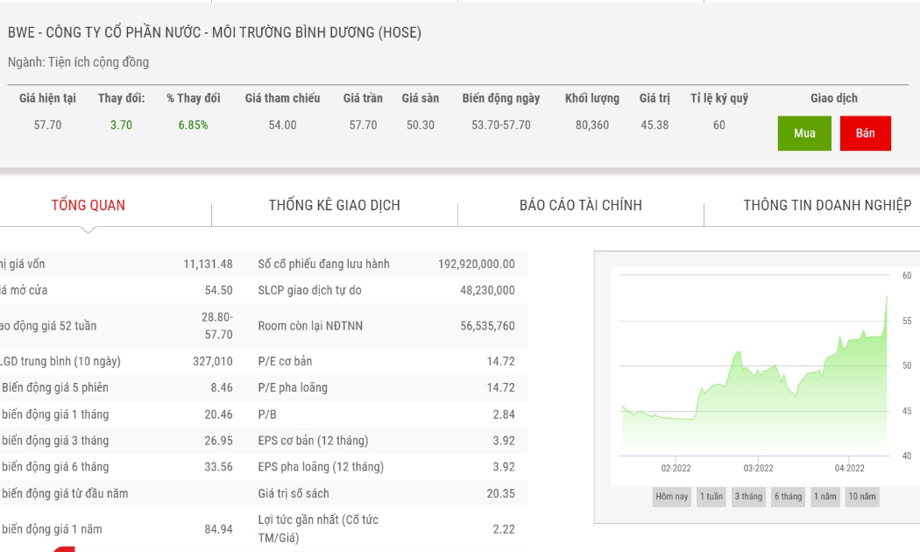Viewport: 920px width, 552px height.
Task: Click outstanding shares value 192,920,000.00
Action: pos(477,264)
